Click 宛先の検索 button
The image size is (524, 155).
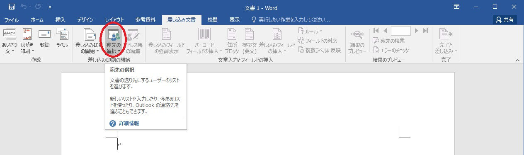pyautogui.click(x=389, y=41)
